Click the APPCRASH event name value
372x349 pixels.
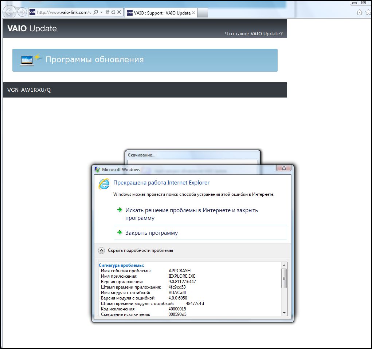coord(180,271)
